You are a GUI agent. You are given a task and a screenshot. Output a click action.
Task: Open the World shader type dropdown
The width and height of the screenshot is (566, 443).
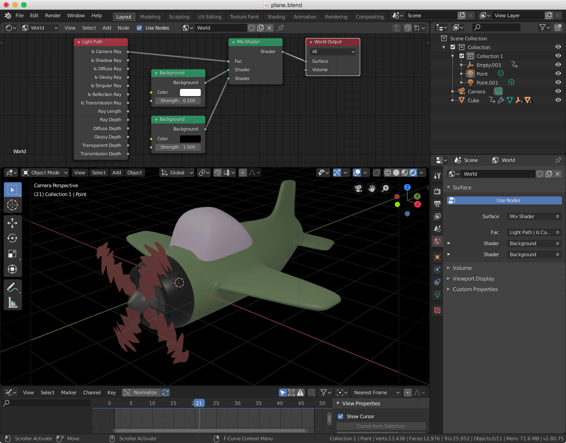pyautogui.click(x=40, y=28)
